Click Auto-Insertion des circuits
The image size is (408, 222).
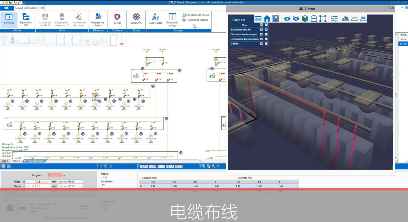79,20
